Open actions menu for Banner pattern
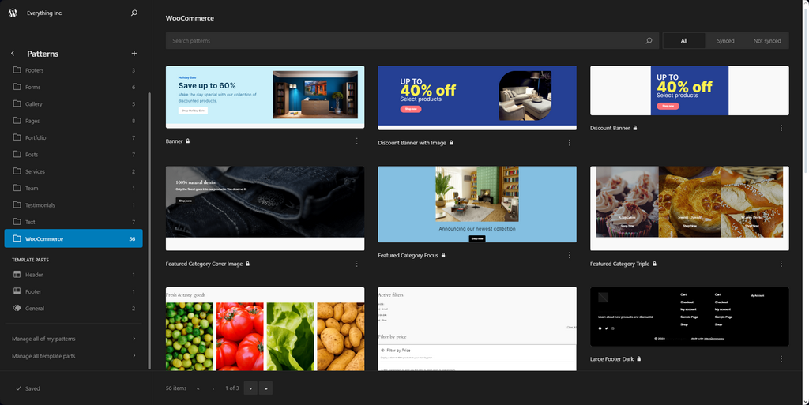Screen dimensions: 809x405 click(356, 141)
